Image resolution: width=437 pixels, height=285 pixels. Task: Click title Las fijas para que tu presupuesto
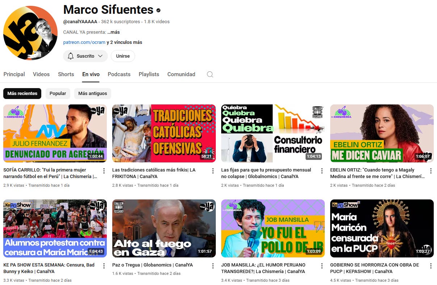point(266,173)
